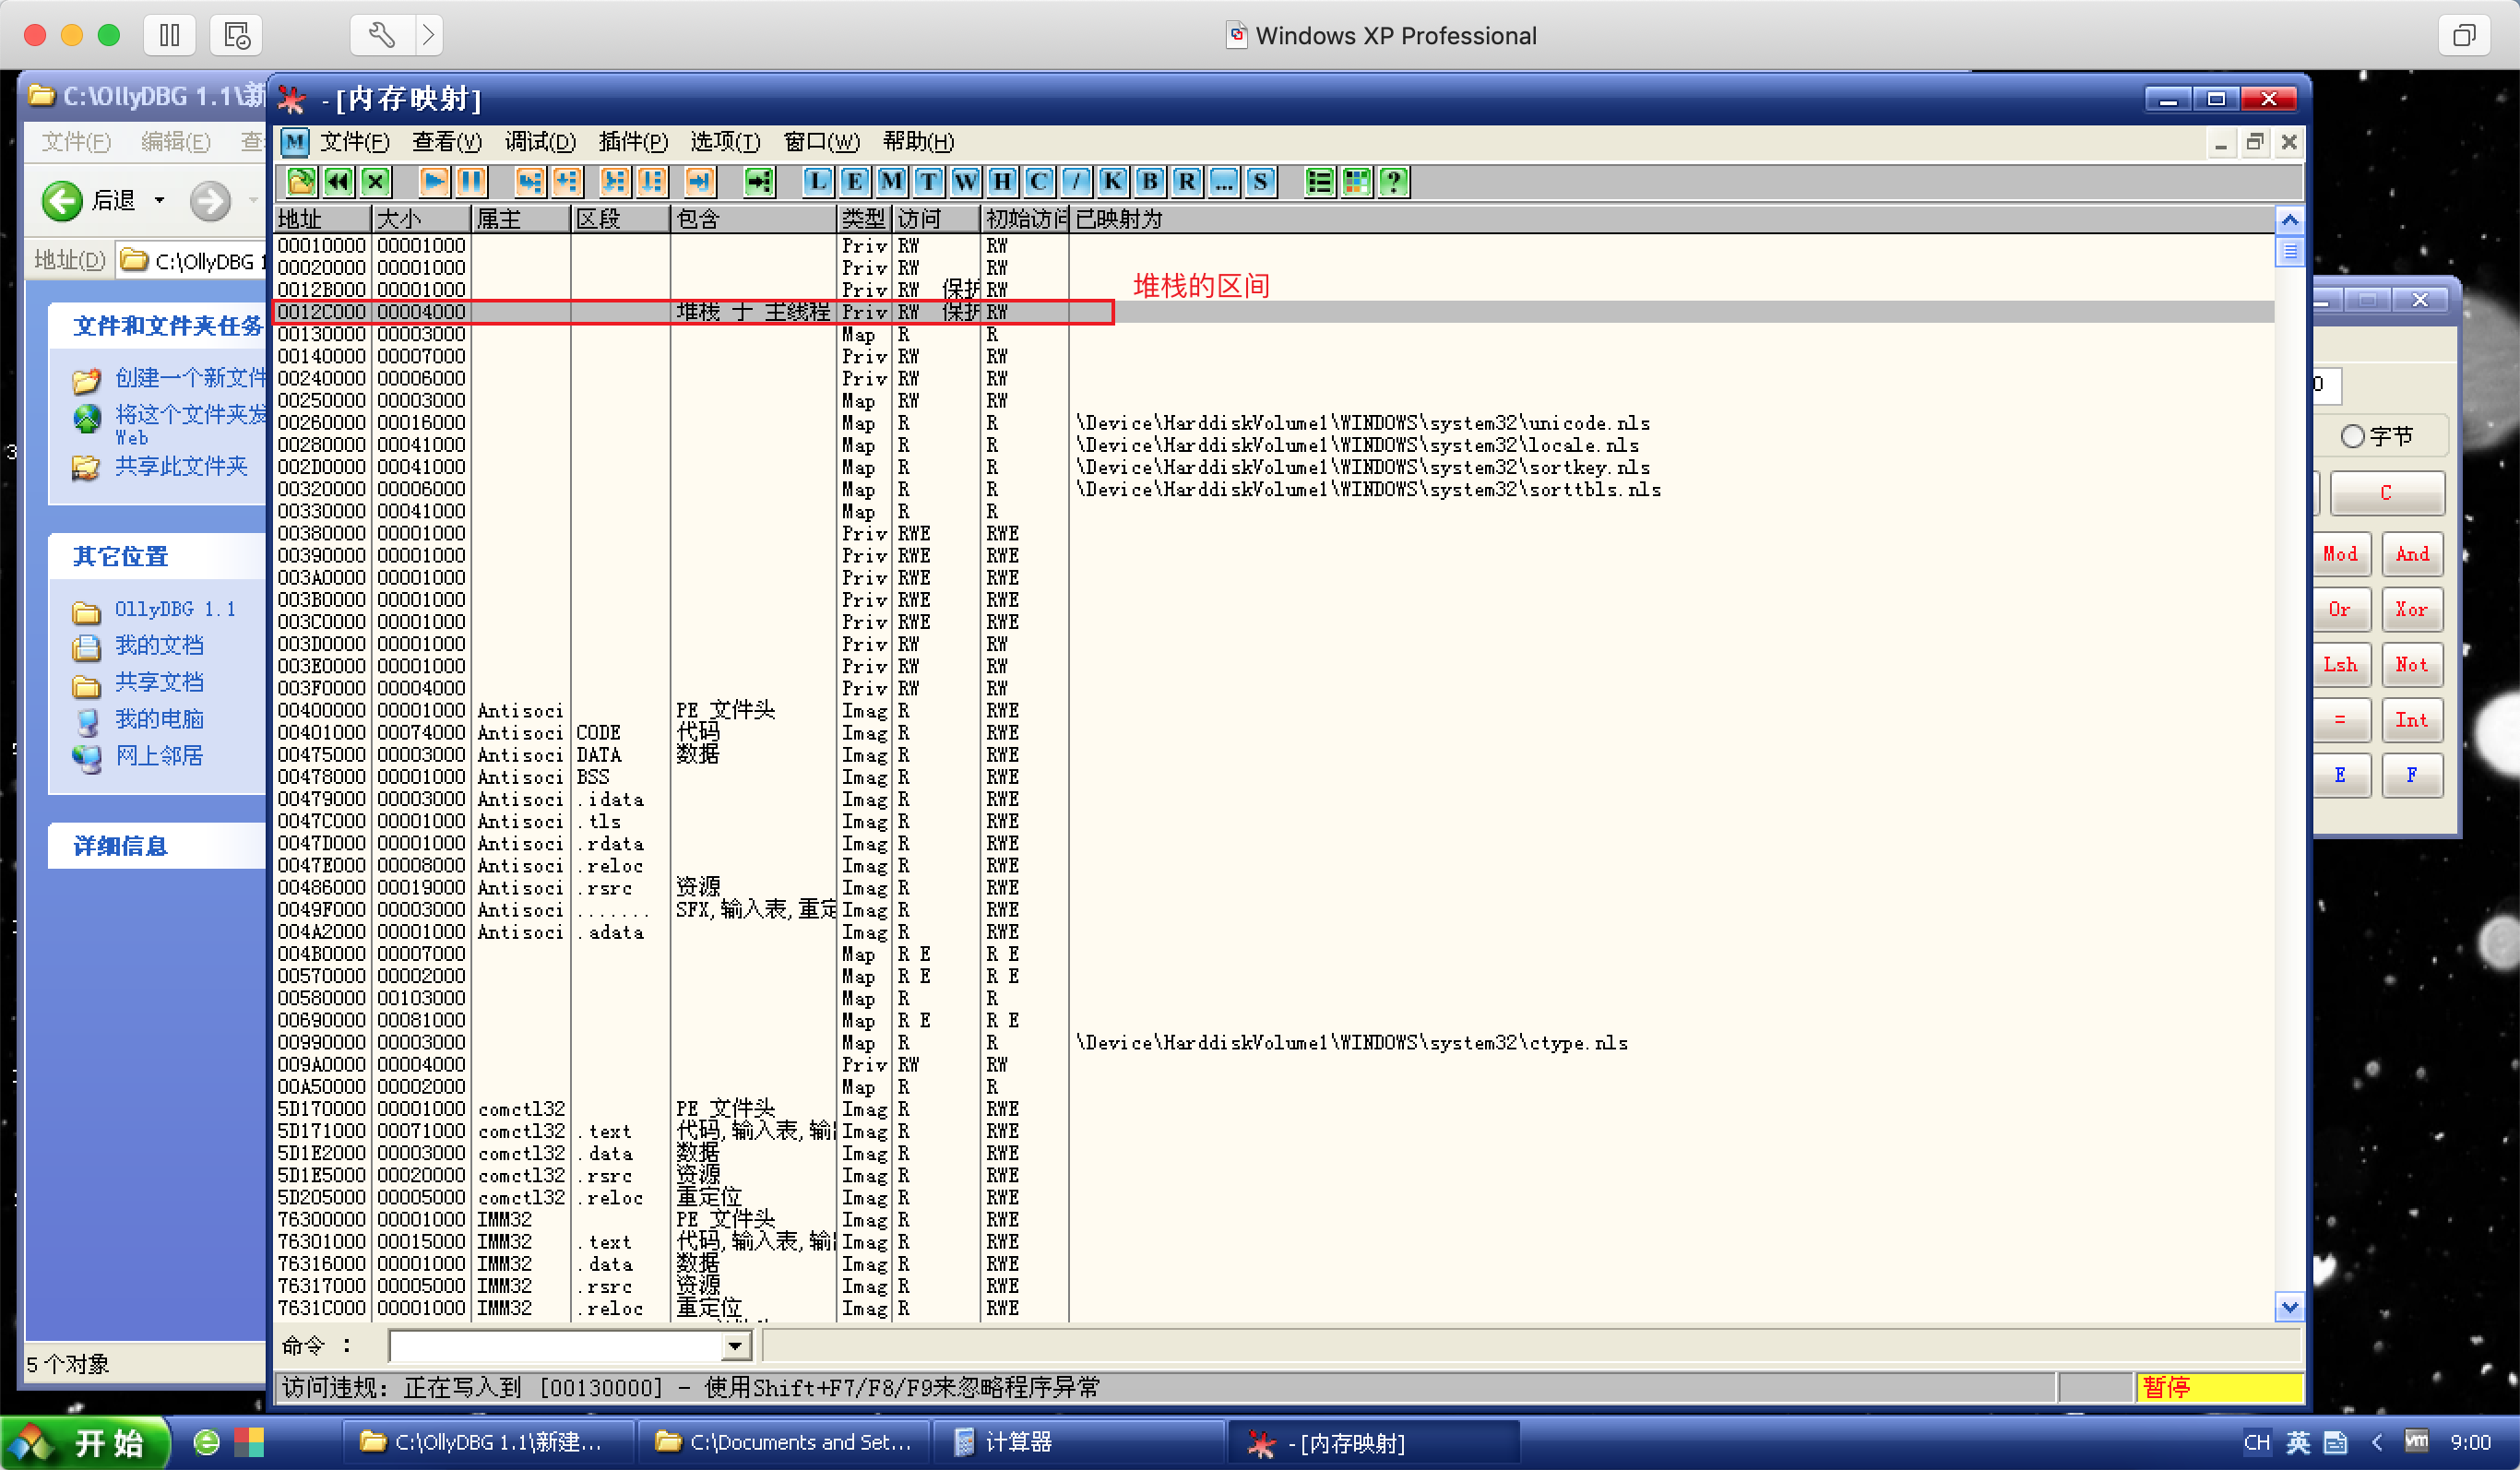Show Breakpoints window with B icon
The height and width of the screenshot is (1470, 2520).
(1149, 182)
